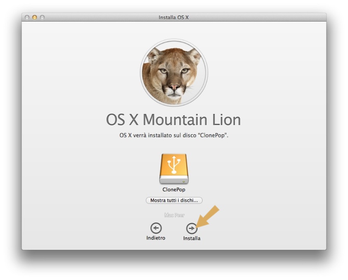The width and height of the screenshot is (348, 280).
Task: Click the Installa arrow icon
Action: tap(192, 228)
